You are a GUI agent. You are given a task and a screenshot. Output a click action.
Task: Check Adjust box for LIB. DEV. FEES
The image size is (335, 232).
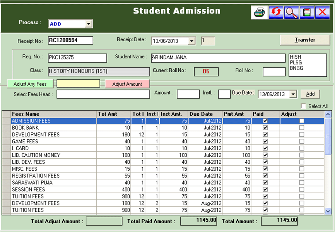(x=302, y=162)
